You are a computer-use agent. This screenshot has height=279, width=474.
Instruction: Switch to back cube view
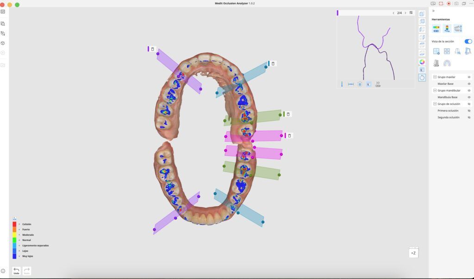coord(422,21)
